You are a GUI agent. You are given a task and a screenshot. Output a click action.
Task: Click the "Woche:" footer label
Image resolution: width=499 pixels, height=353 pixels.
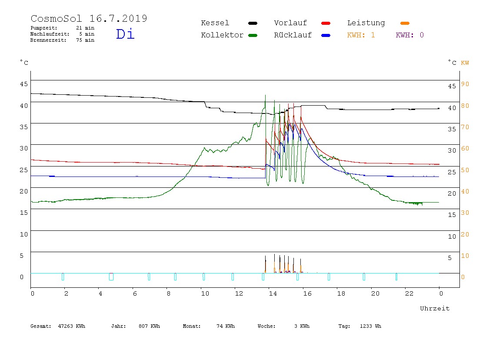(x=267, y=326)
